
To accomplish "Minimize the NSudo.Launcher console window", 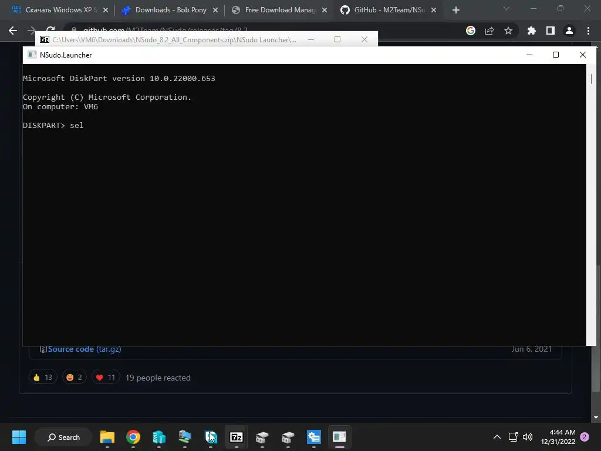I will 529,55.
